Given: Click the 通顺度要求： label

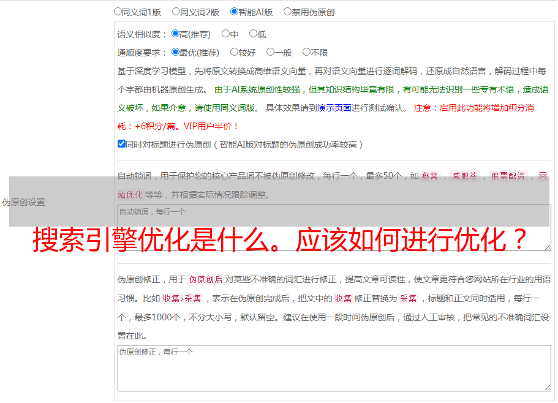Looking at the screenshot, I should 142,53.
